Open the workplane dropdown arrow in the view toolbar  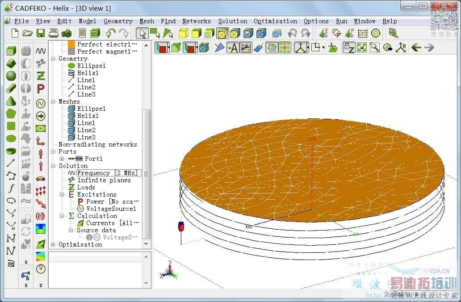[323, 48]
